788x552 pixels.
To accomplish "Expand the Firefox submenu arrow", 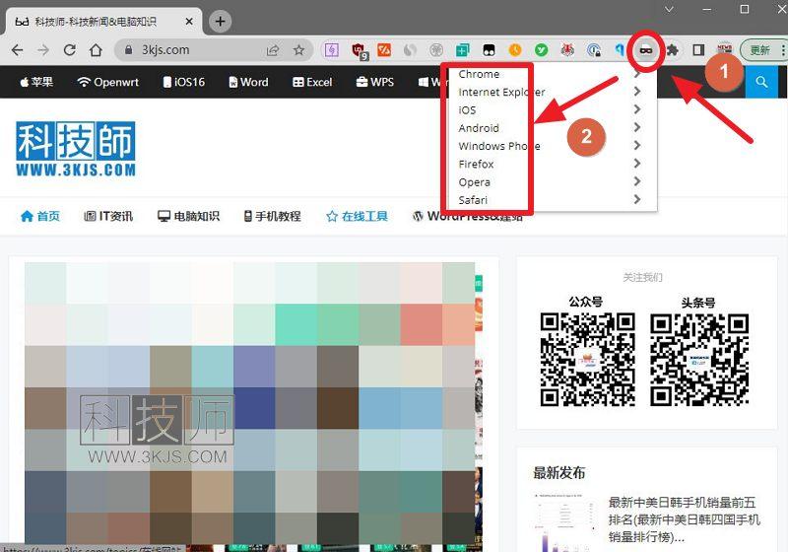I will 636,164.
